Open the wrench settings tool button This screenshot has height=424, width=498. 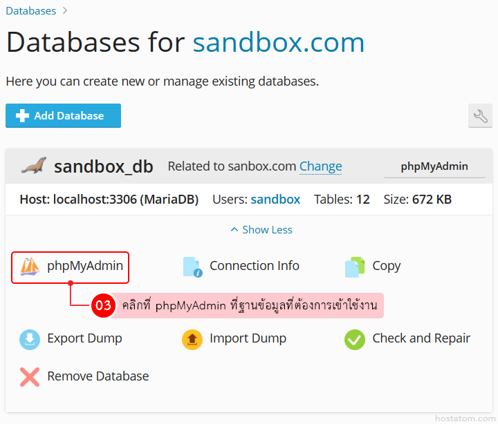pyautogui.click(x=480, y=116)
